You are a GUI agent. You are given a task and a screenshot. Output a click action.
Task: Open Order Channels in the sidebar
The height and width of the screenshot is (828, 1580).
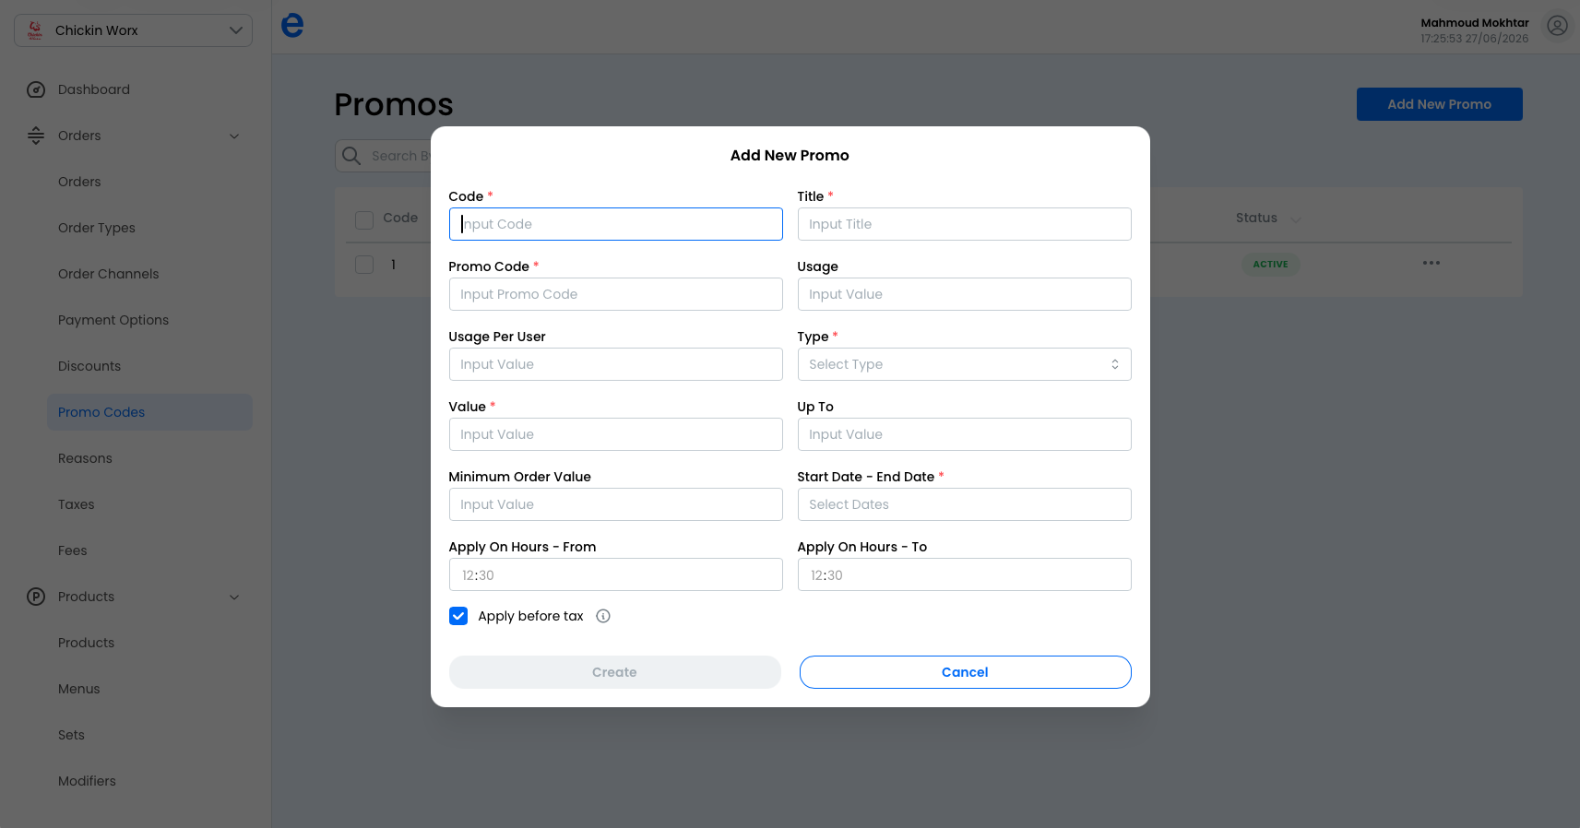coord(109,274)
